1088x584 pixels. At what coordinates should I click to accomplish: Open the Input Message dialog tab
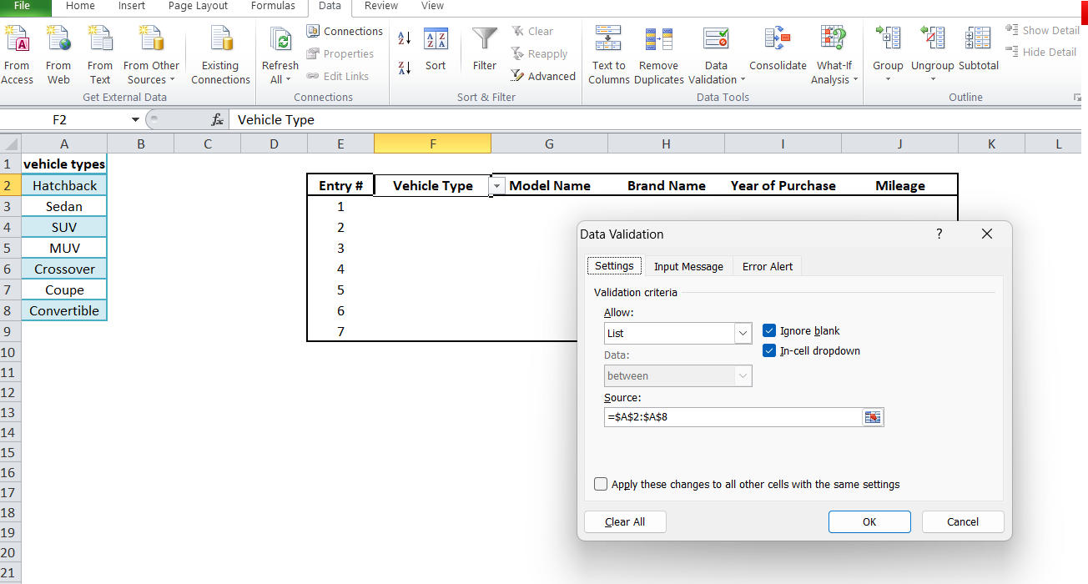point(688,266)
